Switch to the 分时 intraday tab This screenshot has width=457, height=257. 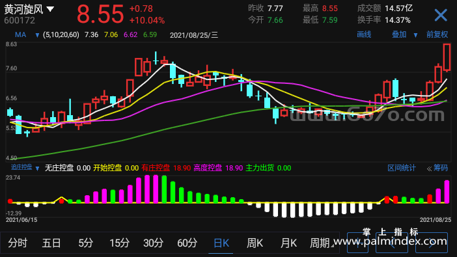[18, 243]
